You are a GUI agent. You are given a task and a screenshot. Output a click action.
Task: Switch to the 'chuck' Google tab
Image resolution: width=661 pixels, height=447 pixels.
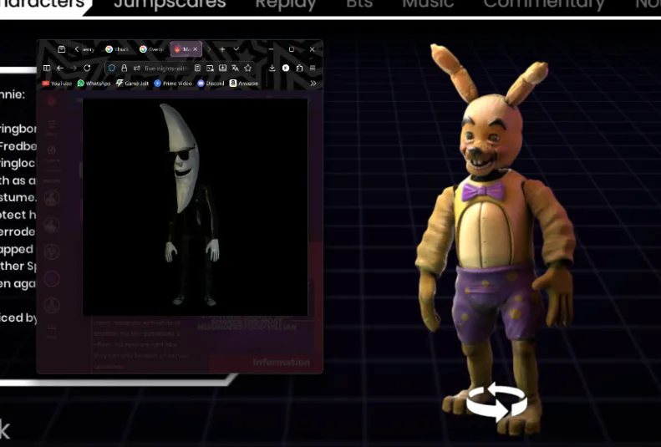pos(117,49)
